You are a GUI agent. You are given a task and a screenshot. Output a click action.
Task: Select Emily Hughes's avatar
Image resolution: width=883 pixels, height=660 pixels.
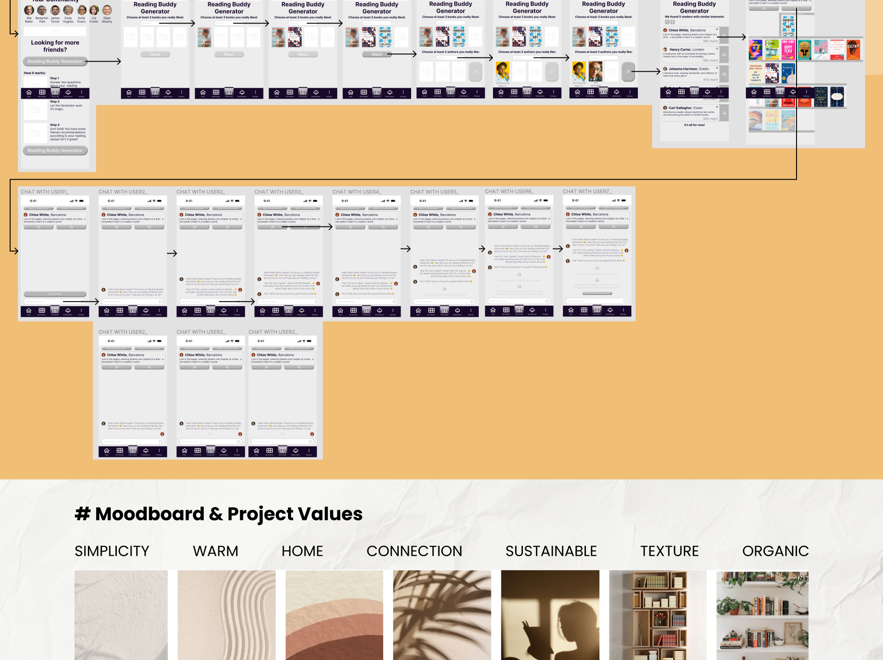click(68, 10)
